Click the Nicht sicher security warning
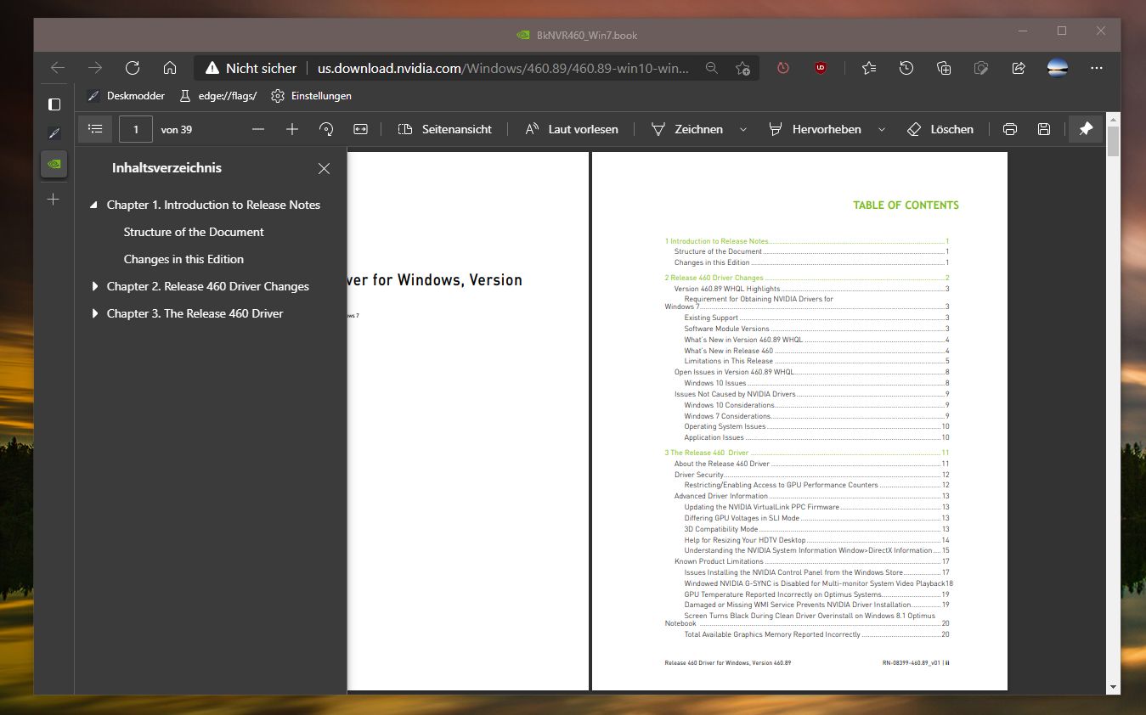This screenshot has width=1146, height=715. pyautogui.click(x=251, y=68)
